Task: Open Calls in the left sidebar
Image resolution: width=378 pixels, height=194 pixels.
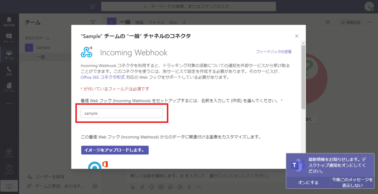Action: click(x=9, y=71)
